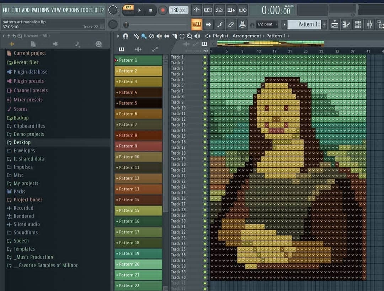Open the FILE menu

pyautogui.click(x=6, y=10)
